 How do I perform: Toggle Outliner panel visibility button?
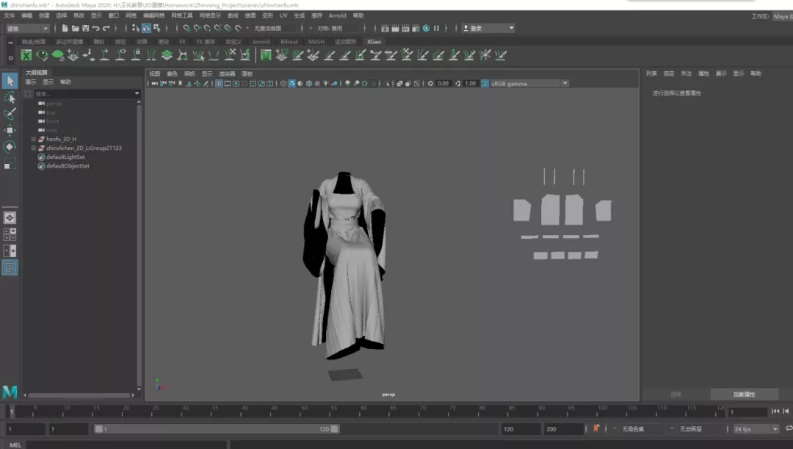coord(10,267)
